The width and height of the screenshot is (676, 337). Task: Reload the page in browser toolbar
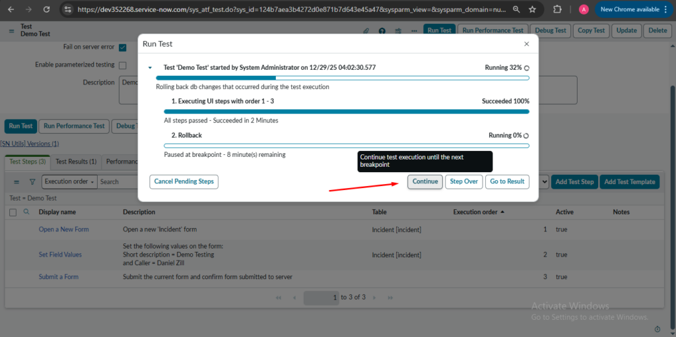click(x=48, y=10)
